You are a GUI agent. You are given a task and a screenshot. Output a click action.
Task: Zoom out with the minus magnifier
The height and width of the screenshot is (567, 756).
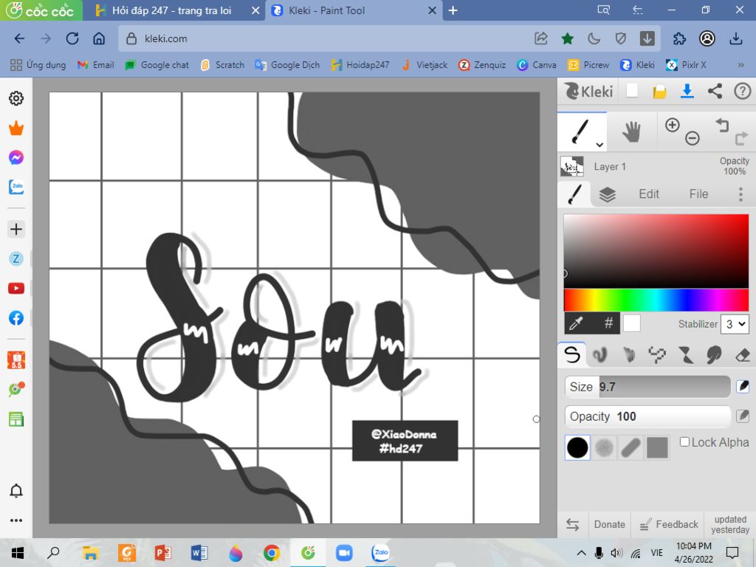(693, 138)
